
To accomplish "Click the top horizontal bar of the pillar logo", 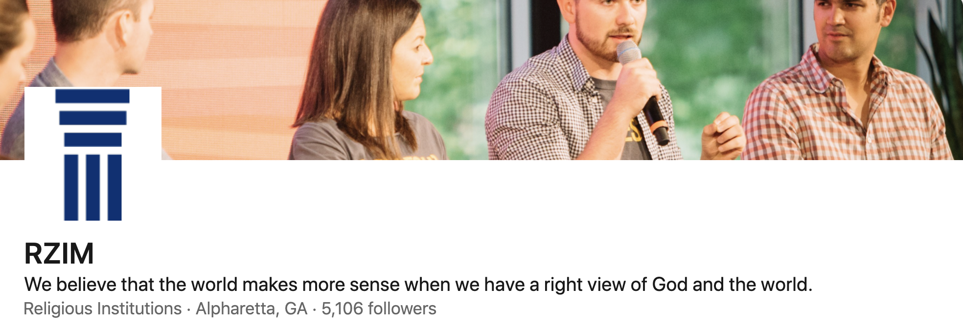I will [x=92, y=96].
